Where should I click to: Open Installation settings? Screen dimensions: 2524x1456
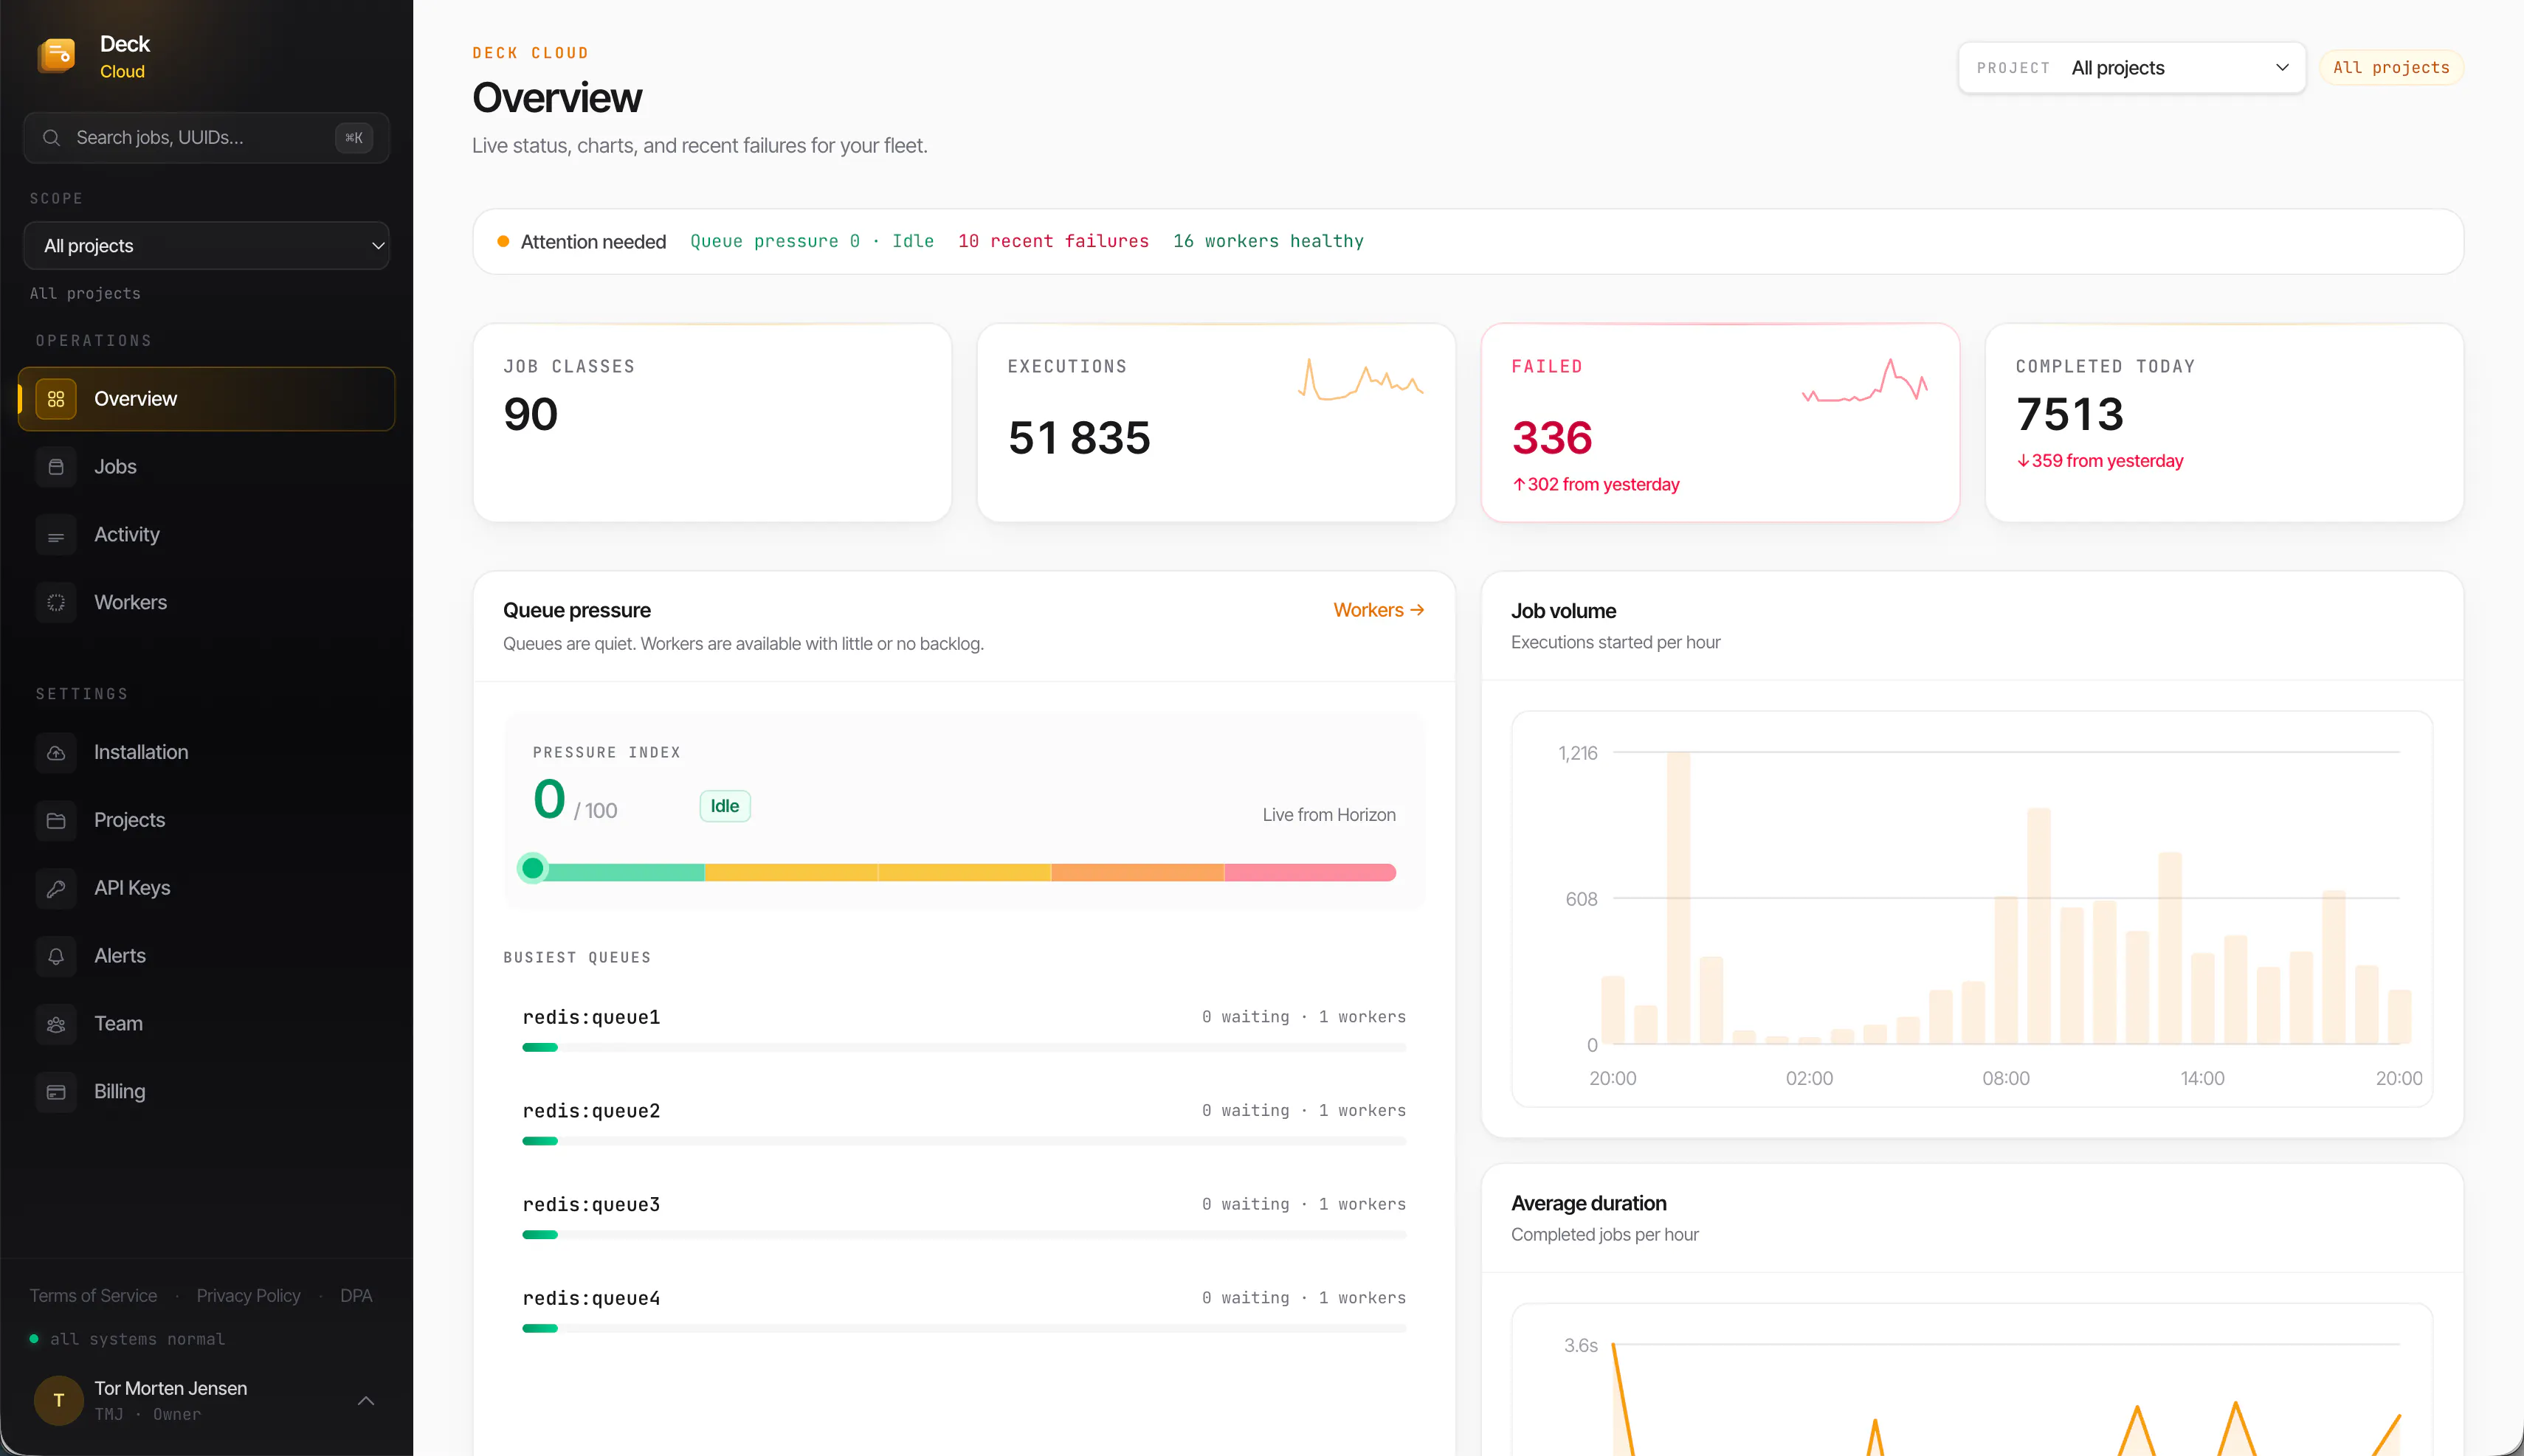(x=207, y=752)
